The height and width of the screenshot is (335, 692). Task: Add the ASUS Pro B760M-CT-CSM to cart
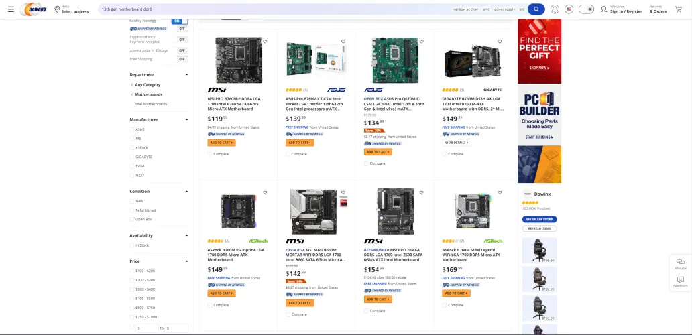[x=299, y=143]
